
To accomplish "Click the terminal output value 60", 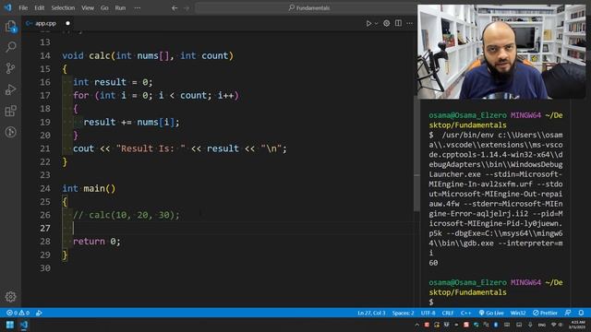I will (433, 263).
